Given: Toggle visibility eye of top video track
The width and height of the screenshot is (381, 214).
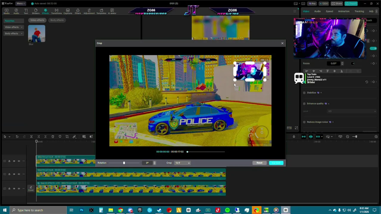Looking at the screenshot, I should pos(14,161).
